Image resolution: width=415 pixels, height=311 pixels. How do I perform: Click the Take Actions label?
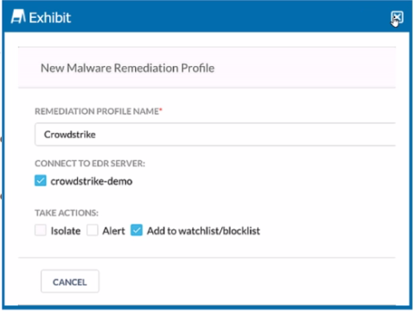click(66, 213)
